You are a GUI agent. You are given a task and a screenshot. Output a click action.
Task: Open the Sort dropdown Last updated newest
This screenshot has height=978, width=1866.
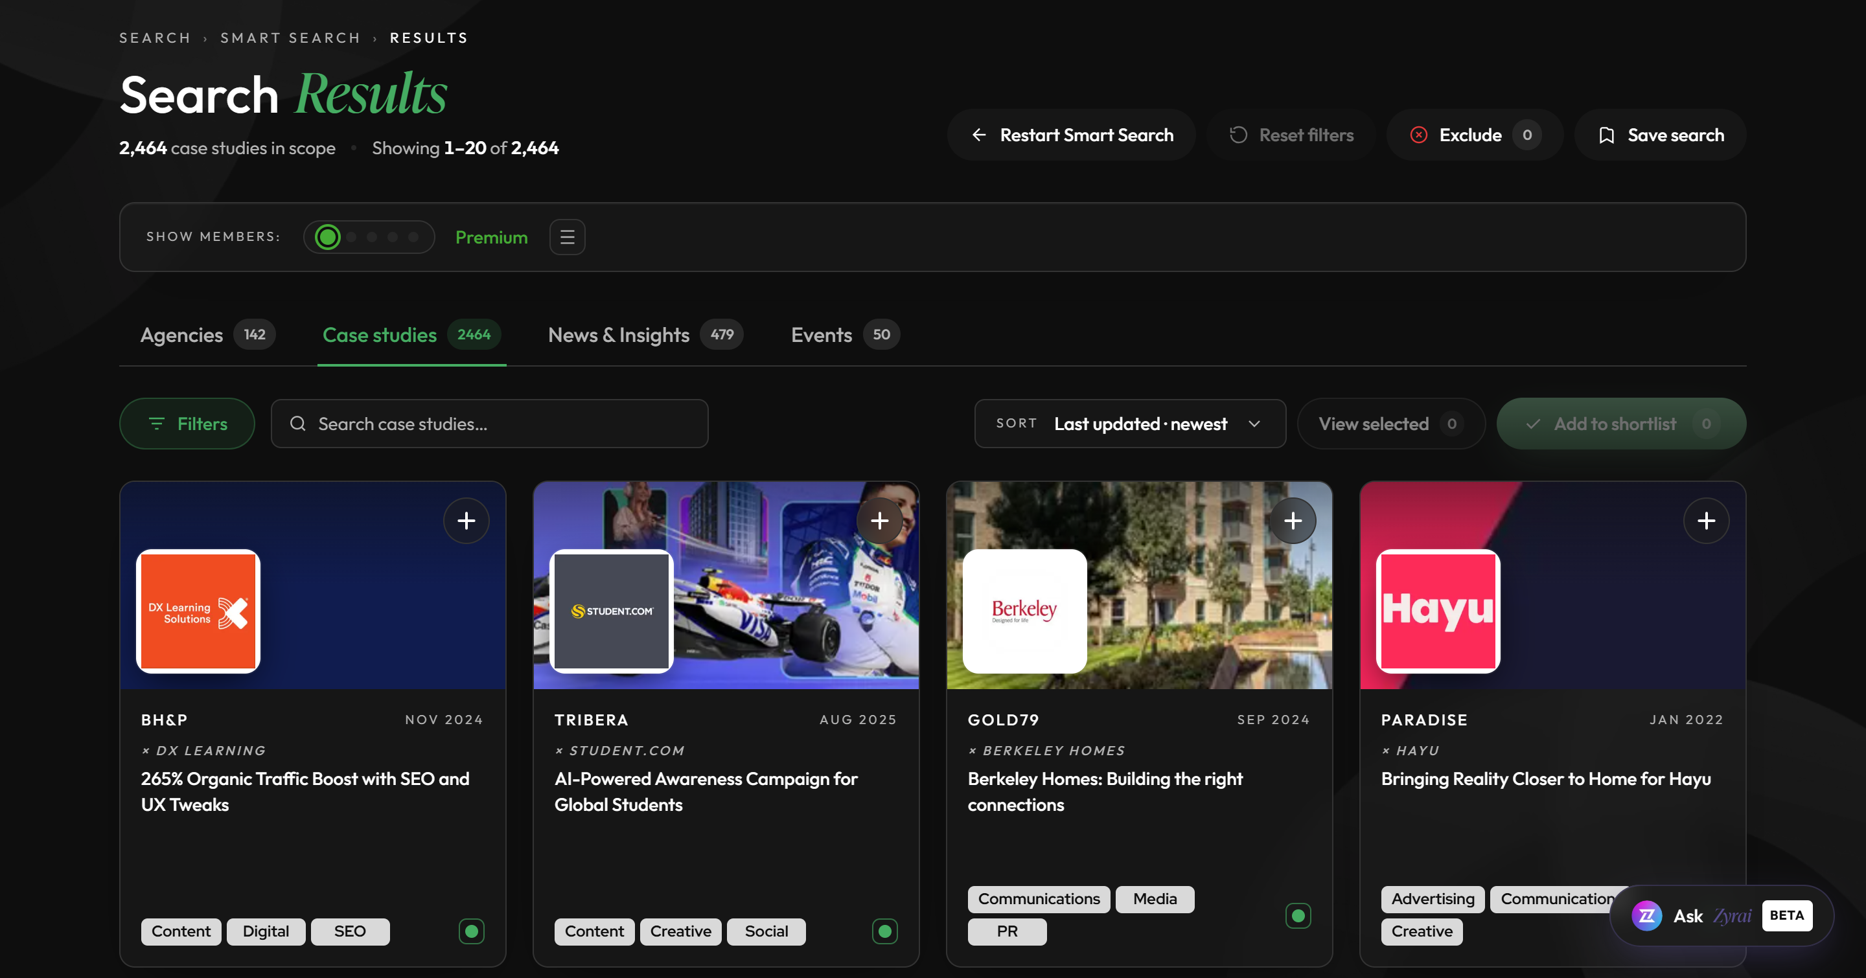[1130, 424]
